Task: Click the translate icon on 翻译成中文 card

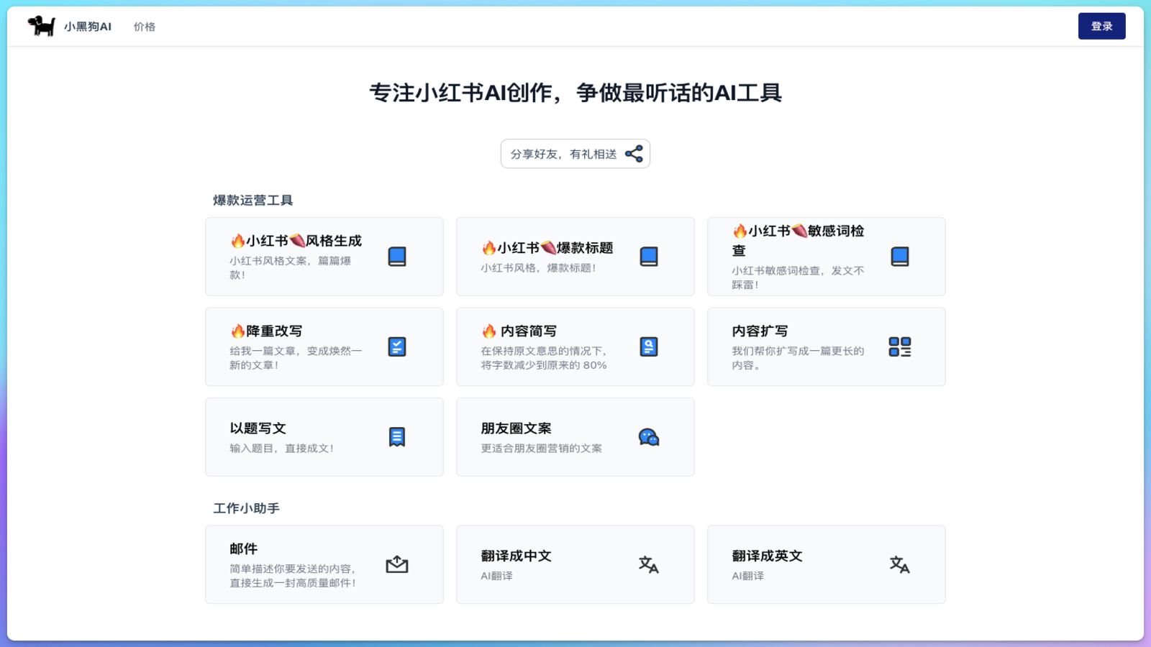Action: [649, 564]
